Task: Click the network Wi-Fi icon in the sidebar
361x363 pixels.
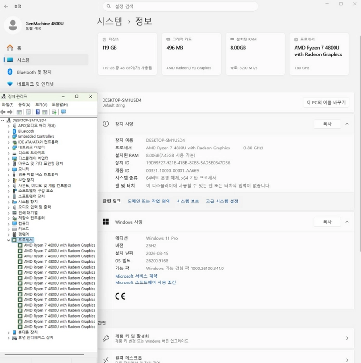Action: (x=10, y=84)
